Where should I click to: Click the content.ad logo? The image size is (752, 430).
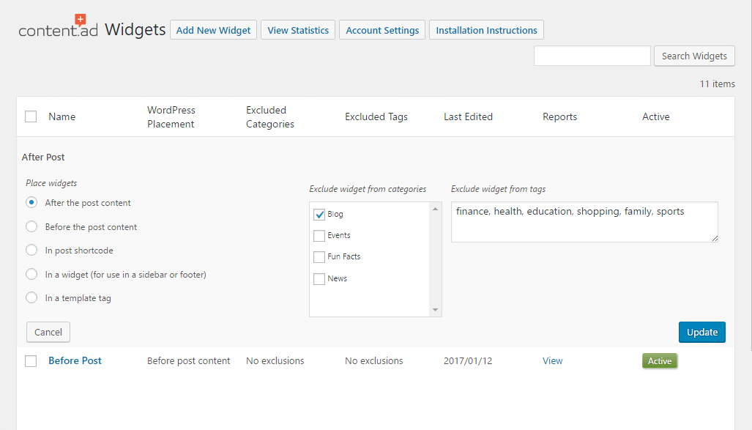click(x=58, y=26)
